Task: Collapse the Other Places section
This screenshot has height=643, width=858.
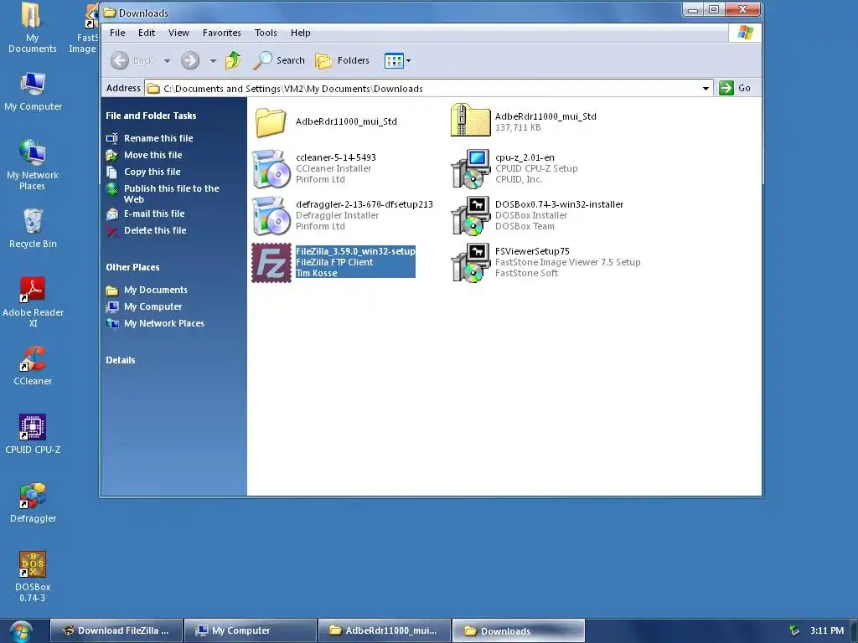Action: pyautogui.click(x=132, y=267)
